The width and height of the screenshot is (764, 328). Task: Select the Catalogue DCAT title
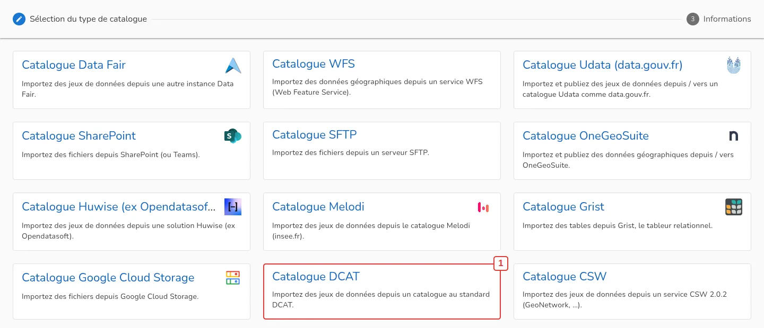pos(316,277)
